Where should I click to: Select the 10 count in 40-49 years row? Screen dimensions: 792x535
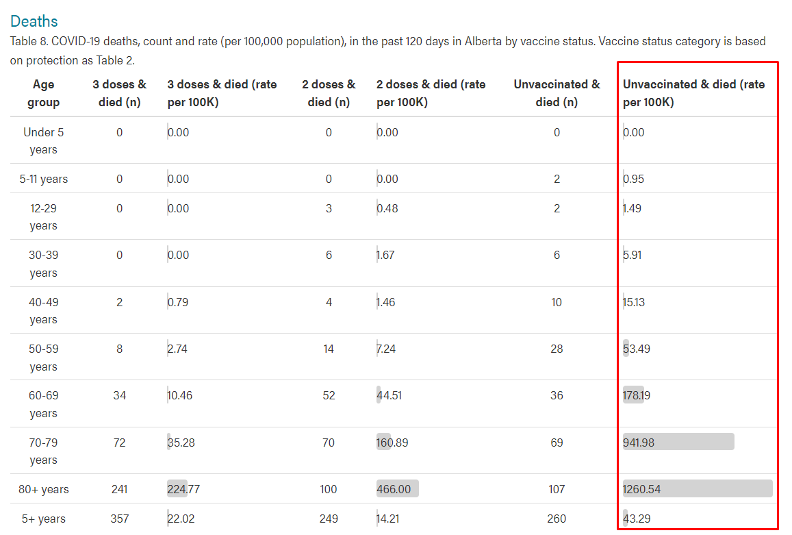[x=557, y=302]
